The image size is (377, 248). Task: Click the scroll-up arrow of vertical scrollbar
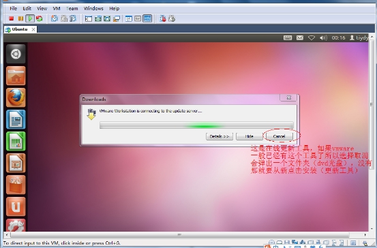372,37
